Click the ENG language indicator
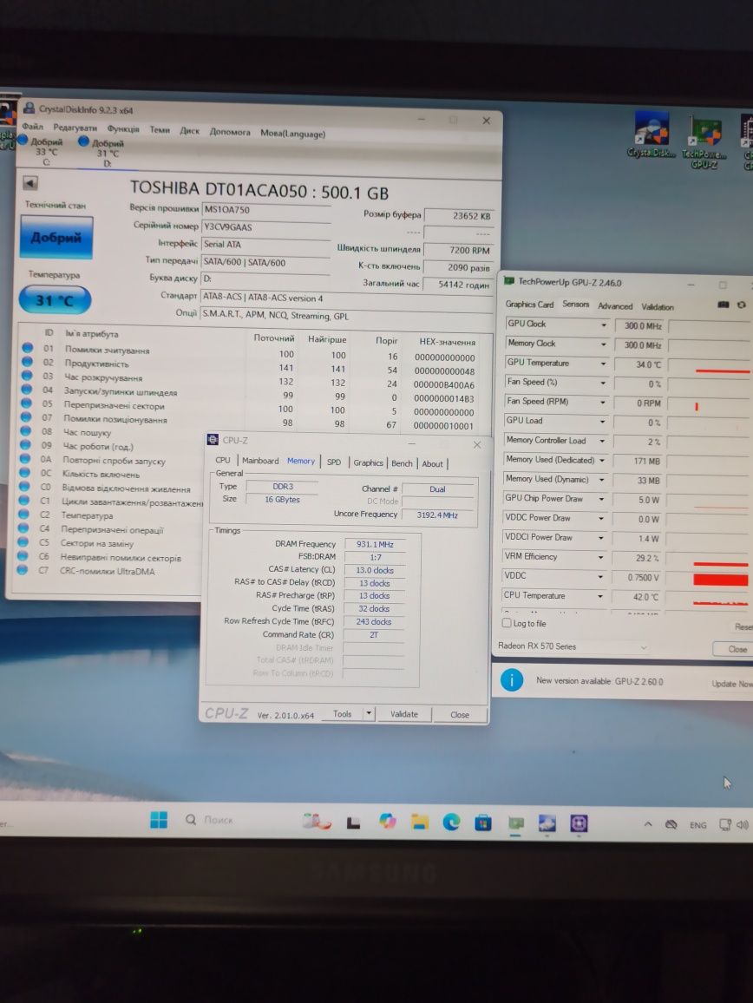This screenshot has height=1003, width=753. point(698,825)
